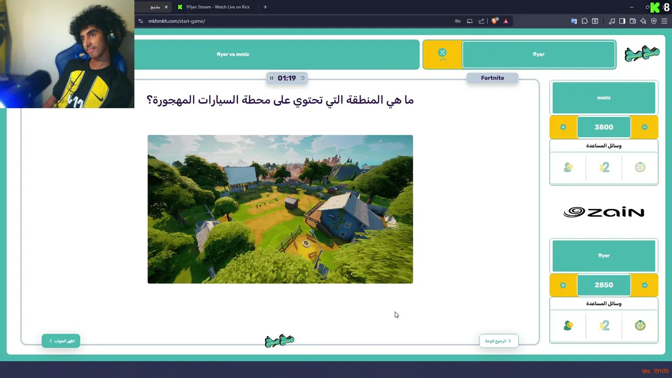Open a new browser tab
The height and width of the screenshot is (378, 672).
click(265, 7)
